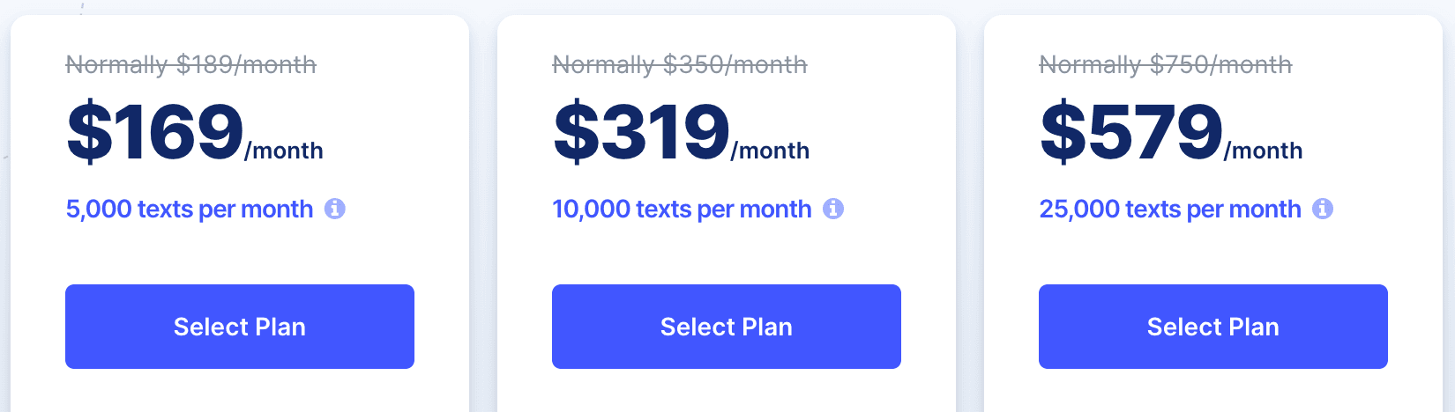This screenshot has width=1455, height=412.
Task: Click the crossed-out Normally $189/month text
Action: tap(191, 64)
